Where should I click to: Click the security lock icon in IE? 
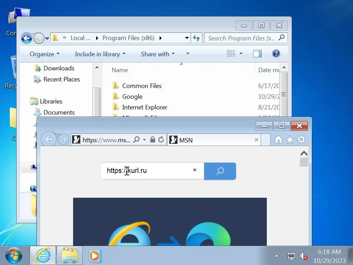[152, 140]
